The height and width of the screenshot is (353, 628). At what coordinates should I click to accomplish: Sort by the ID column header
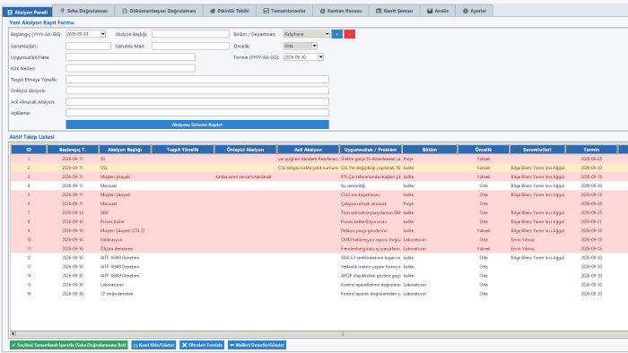pyautogui.click(x=29, y=150)
